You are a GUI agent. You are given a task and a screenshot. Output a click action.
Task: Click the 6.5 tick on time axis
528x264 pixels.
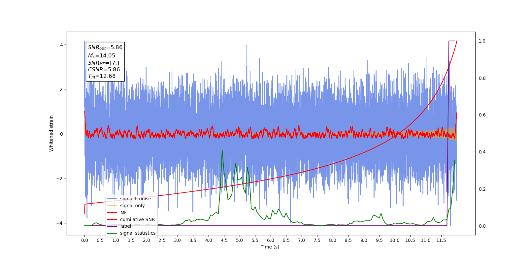(286, 240)
